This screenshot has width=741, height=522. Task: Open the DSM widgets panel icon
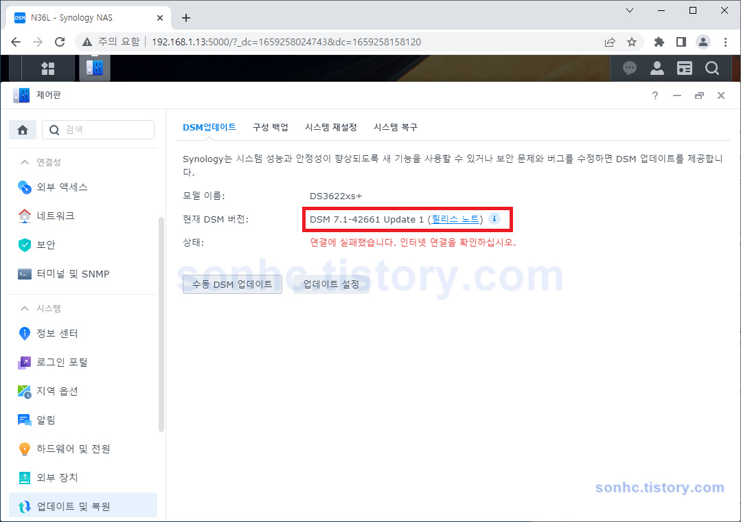point(684,69)
